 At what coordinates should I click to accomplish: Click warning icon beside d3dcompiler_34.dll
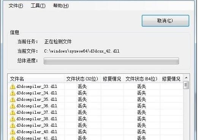point(13,93)
